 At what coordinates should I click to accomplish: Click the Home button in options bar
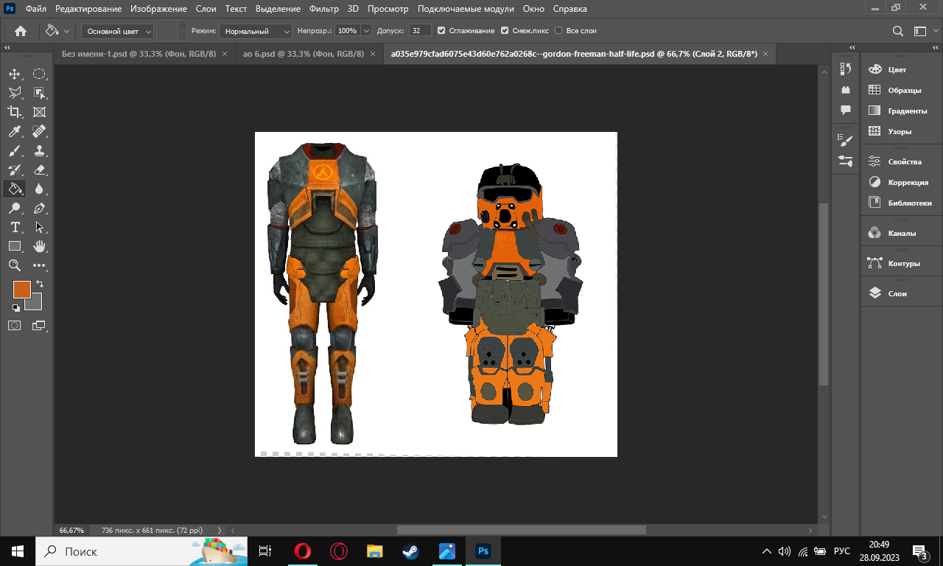pos(21,31)
